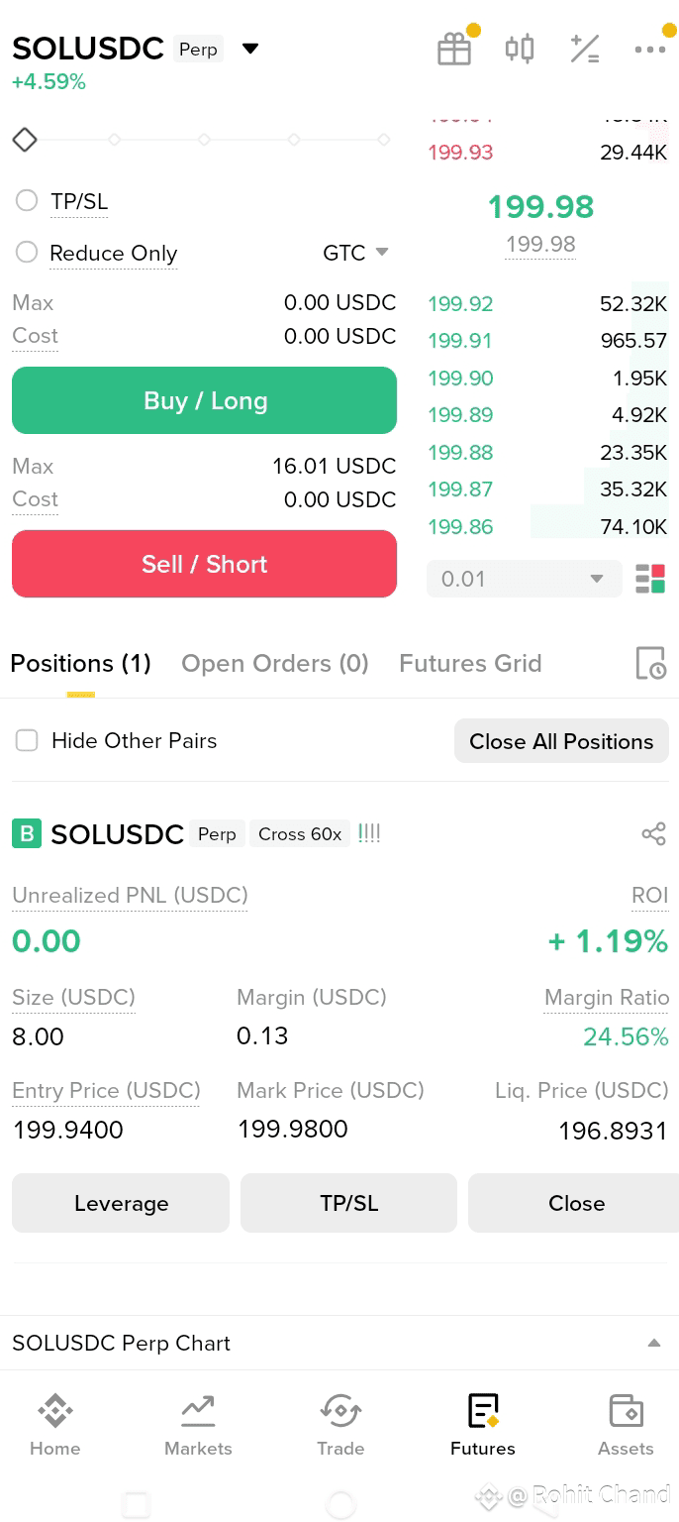This screenshot has width=679, height=1522.
Task: Enable the Reduce Only option
Action: coord(27,253)
